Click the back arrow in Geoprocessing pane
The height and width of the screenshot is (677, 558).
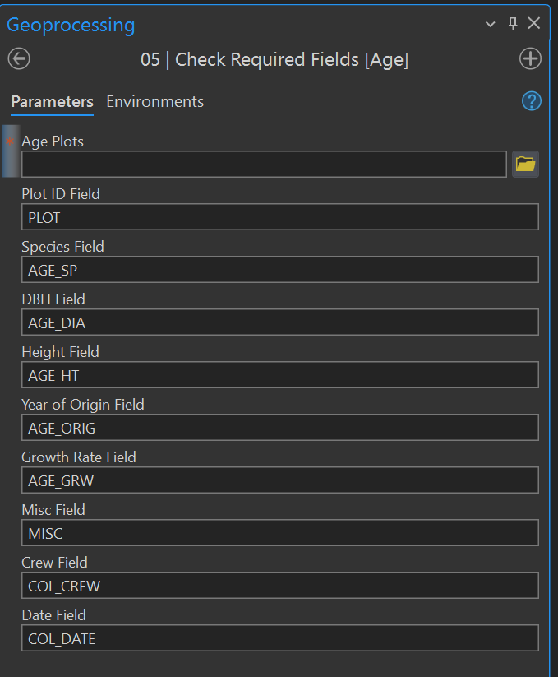(19, 59)
